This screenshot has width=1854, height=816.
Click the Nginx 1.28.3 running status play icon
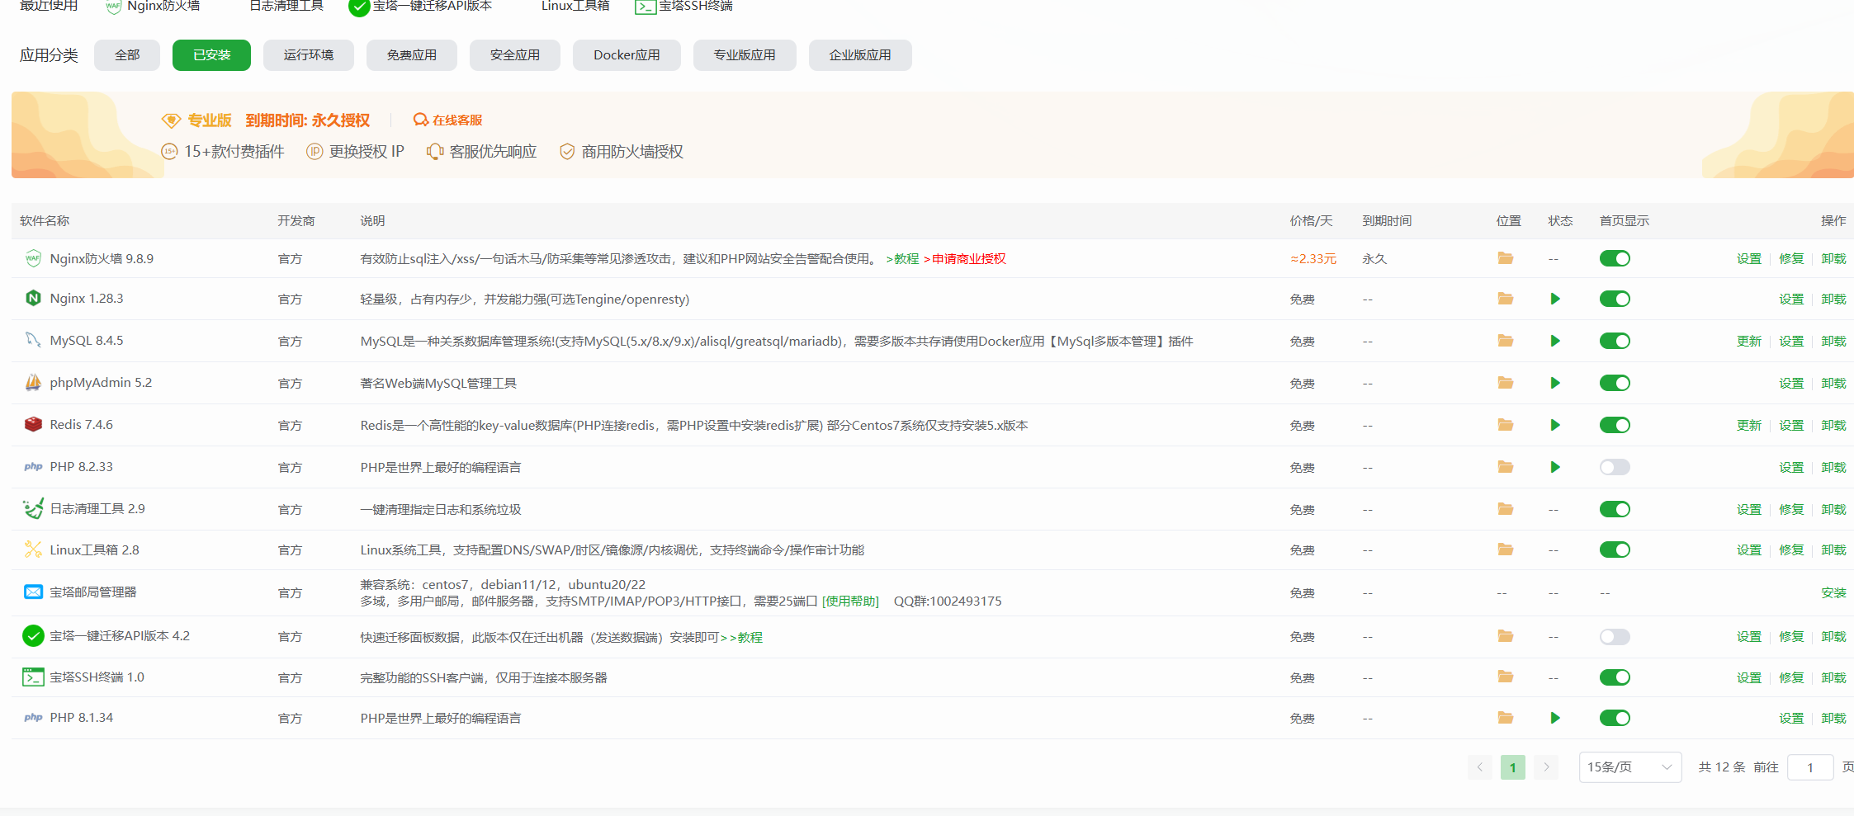(x=1555, y=299)
